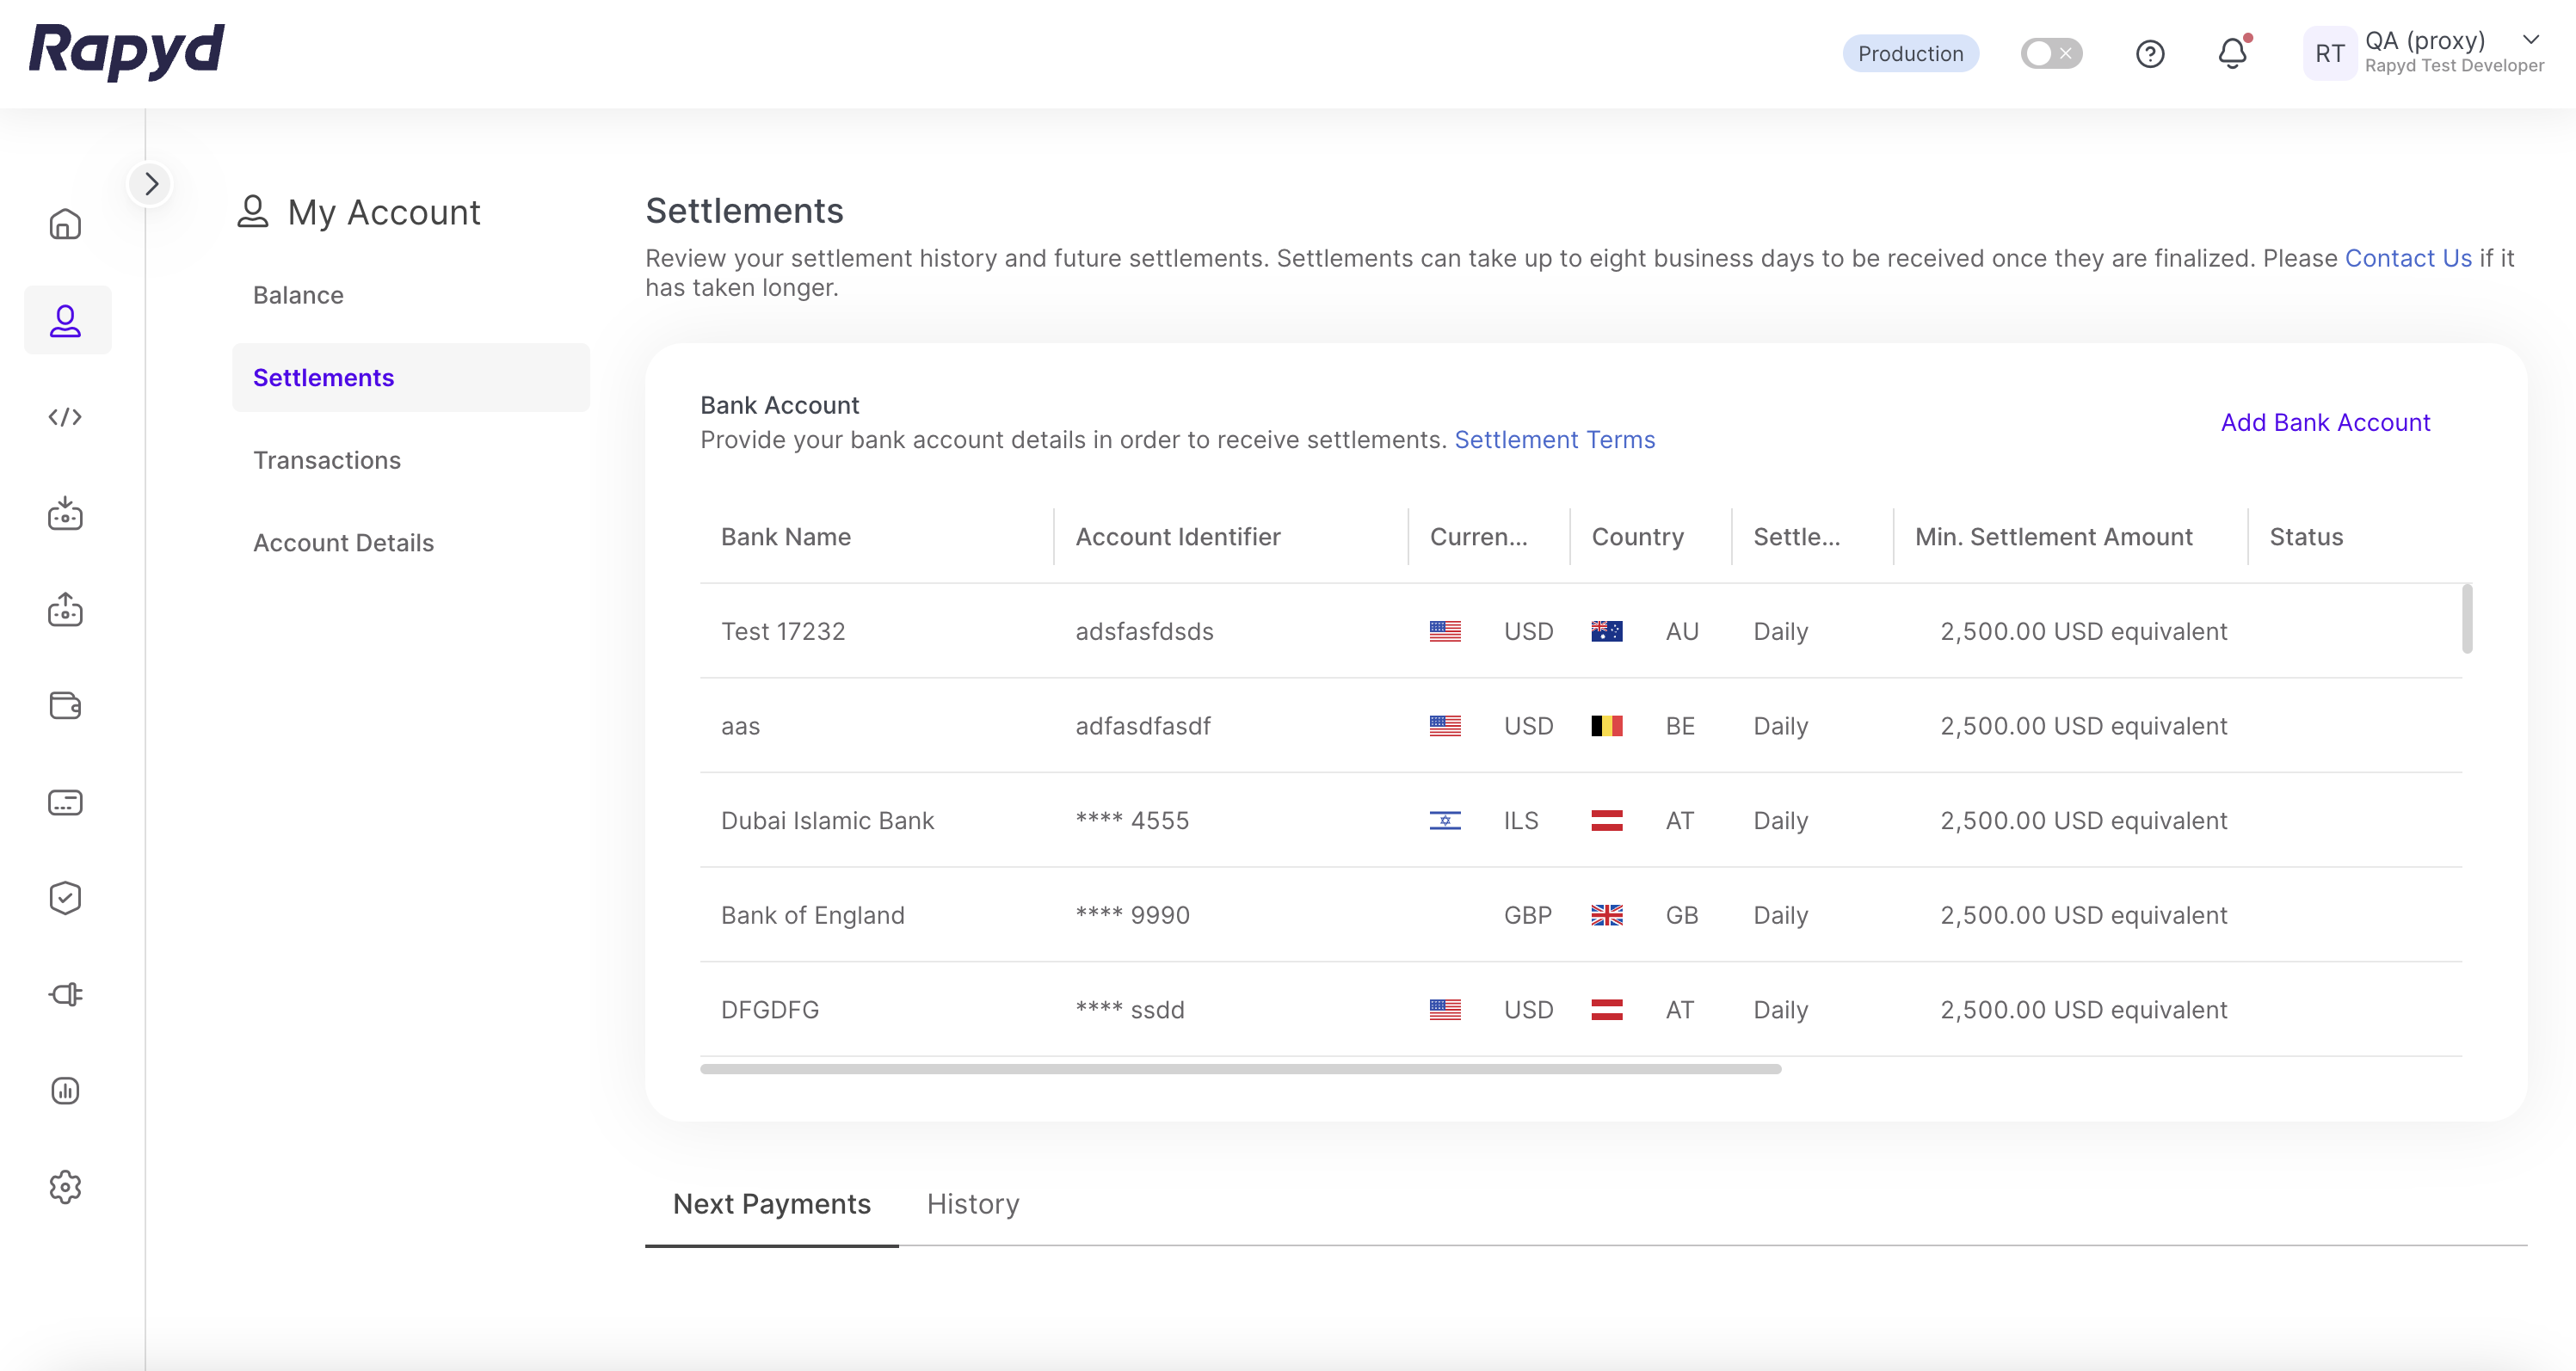Click the BE country code
2576x1371 pixels.
point(1680,726)
